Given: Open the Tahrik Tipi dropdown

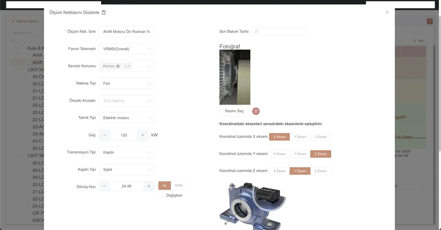Looking at the screenshot, I should click(126, 118).
